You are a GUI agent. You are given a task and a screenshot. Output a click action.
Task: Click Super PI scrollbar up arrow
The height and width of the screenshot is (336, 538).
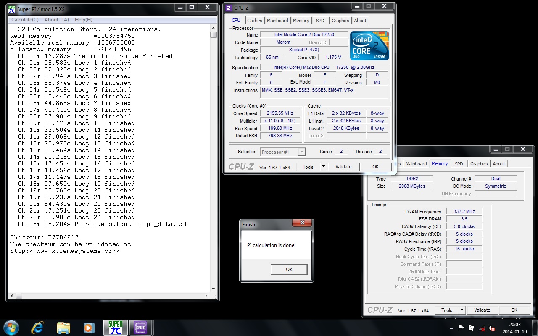tap(214, 27)
